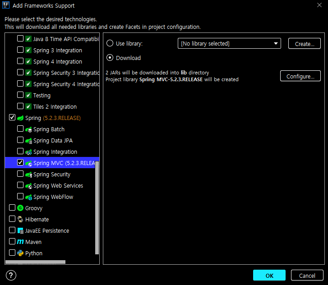Click the Hibernate icon
Viewport: 328px width, 285px height.
pyautogui.click(x=20, y=219)
